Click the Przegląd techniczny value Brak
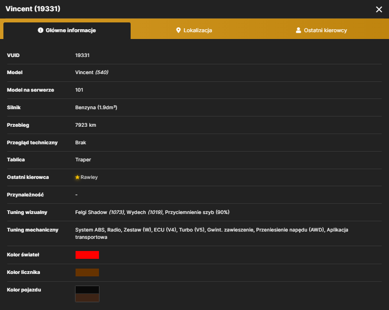 tap(80, 143)
